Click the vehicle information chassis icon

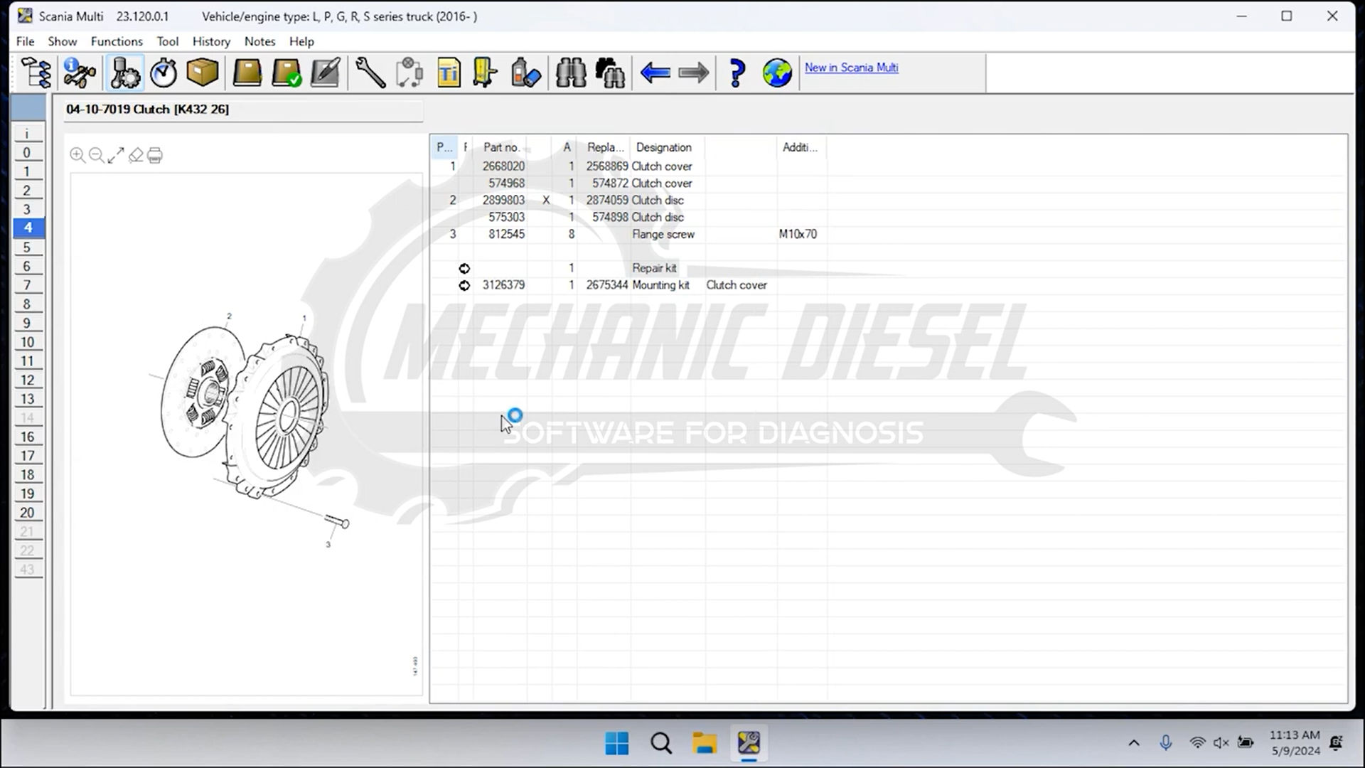pos(80,73)
